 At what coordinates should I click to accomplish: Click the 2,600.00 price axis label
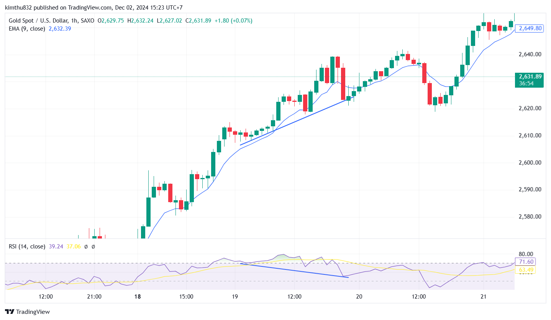click(530, 163)
